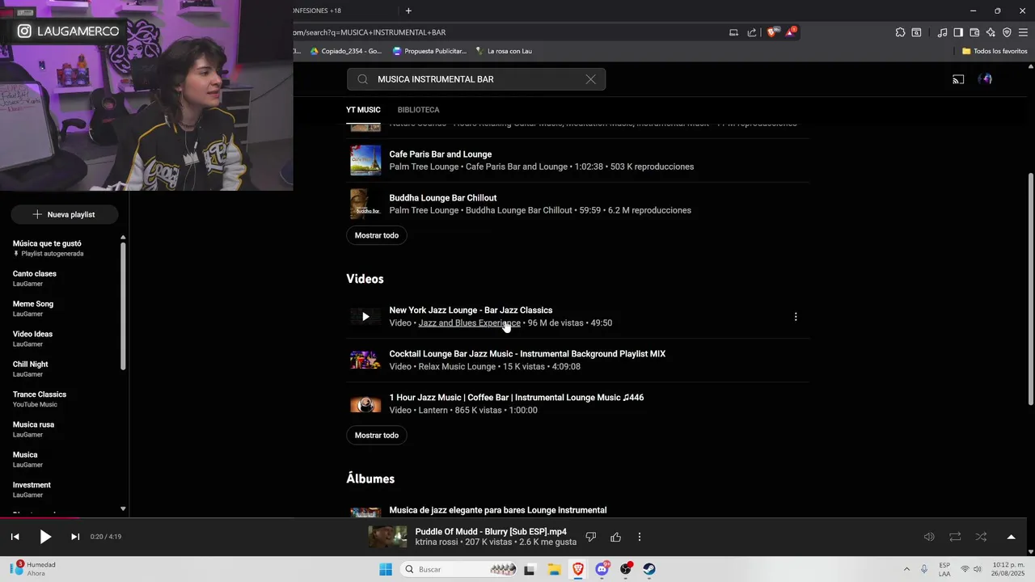1035x582 pixels.
Task: Switch to the BIBLIOTECA tab
Action: pyautogui.click(x=418, y=110)
